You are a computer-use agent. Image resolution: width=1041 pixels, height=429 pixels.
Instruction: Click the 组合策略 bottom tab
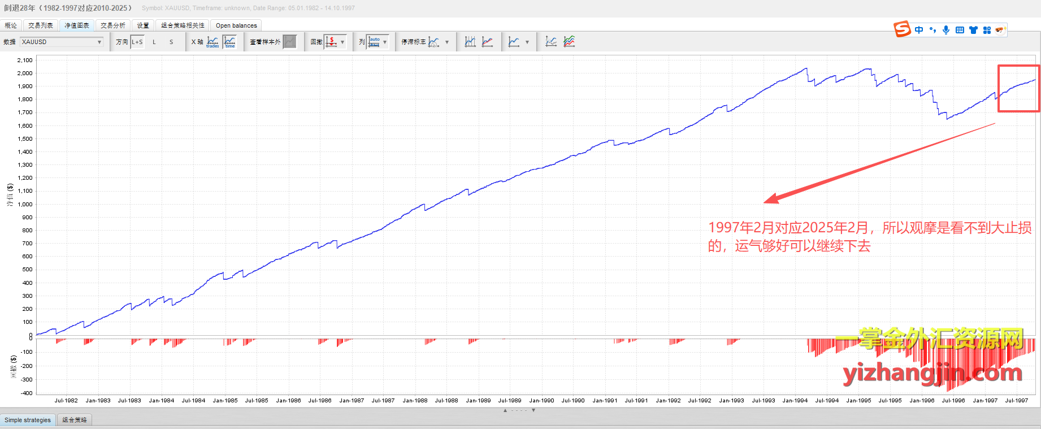click(75, 420)
